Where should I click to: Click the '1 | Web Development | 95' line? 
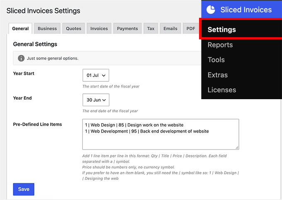147,131
